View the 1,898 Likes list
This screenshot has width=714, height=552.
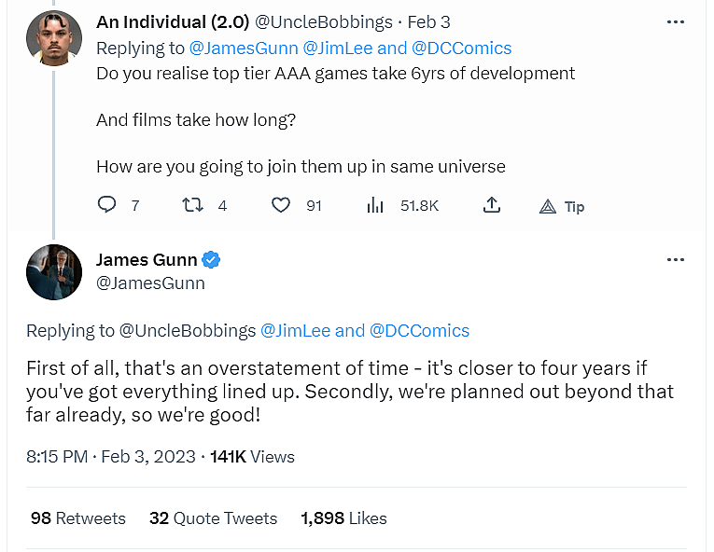(x=343, y=518)
